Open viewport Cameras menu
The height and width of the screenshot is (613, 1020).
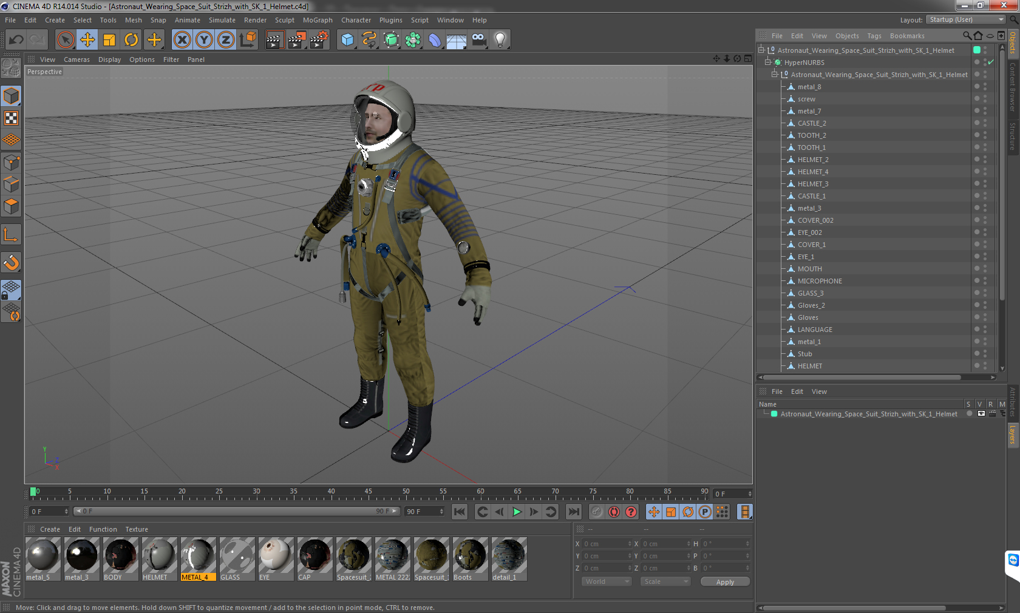(76, 59)
